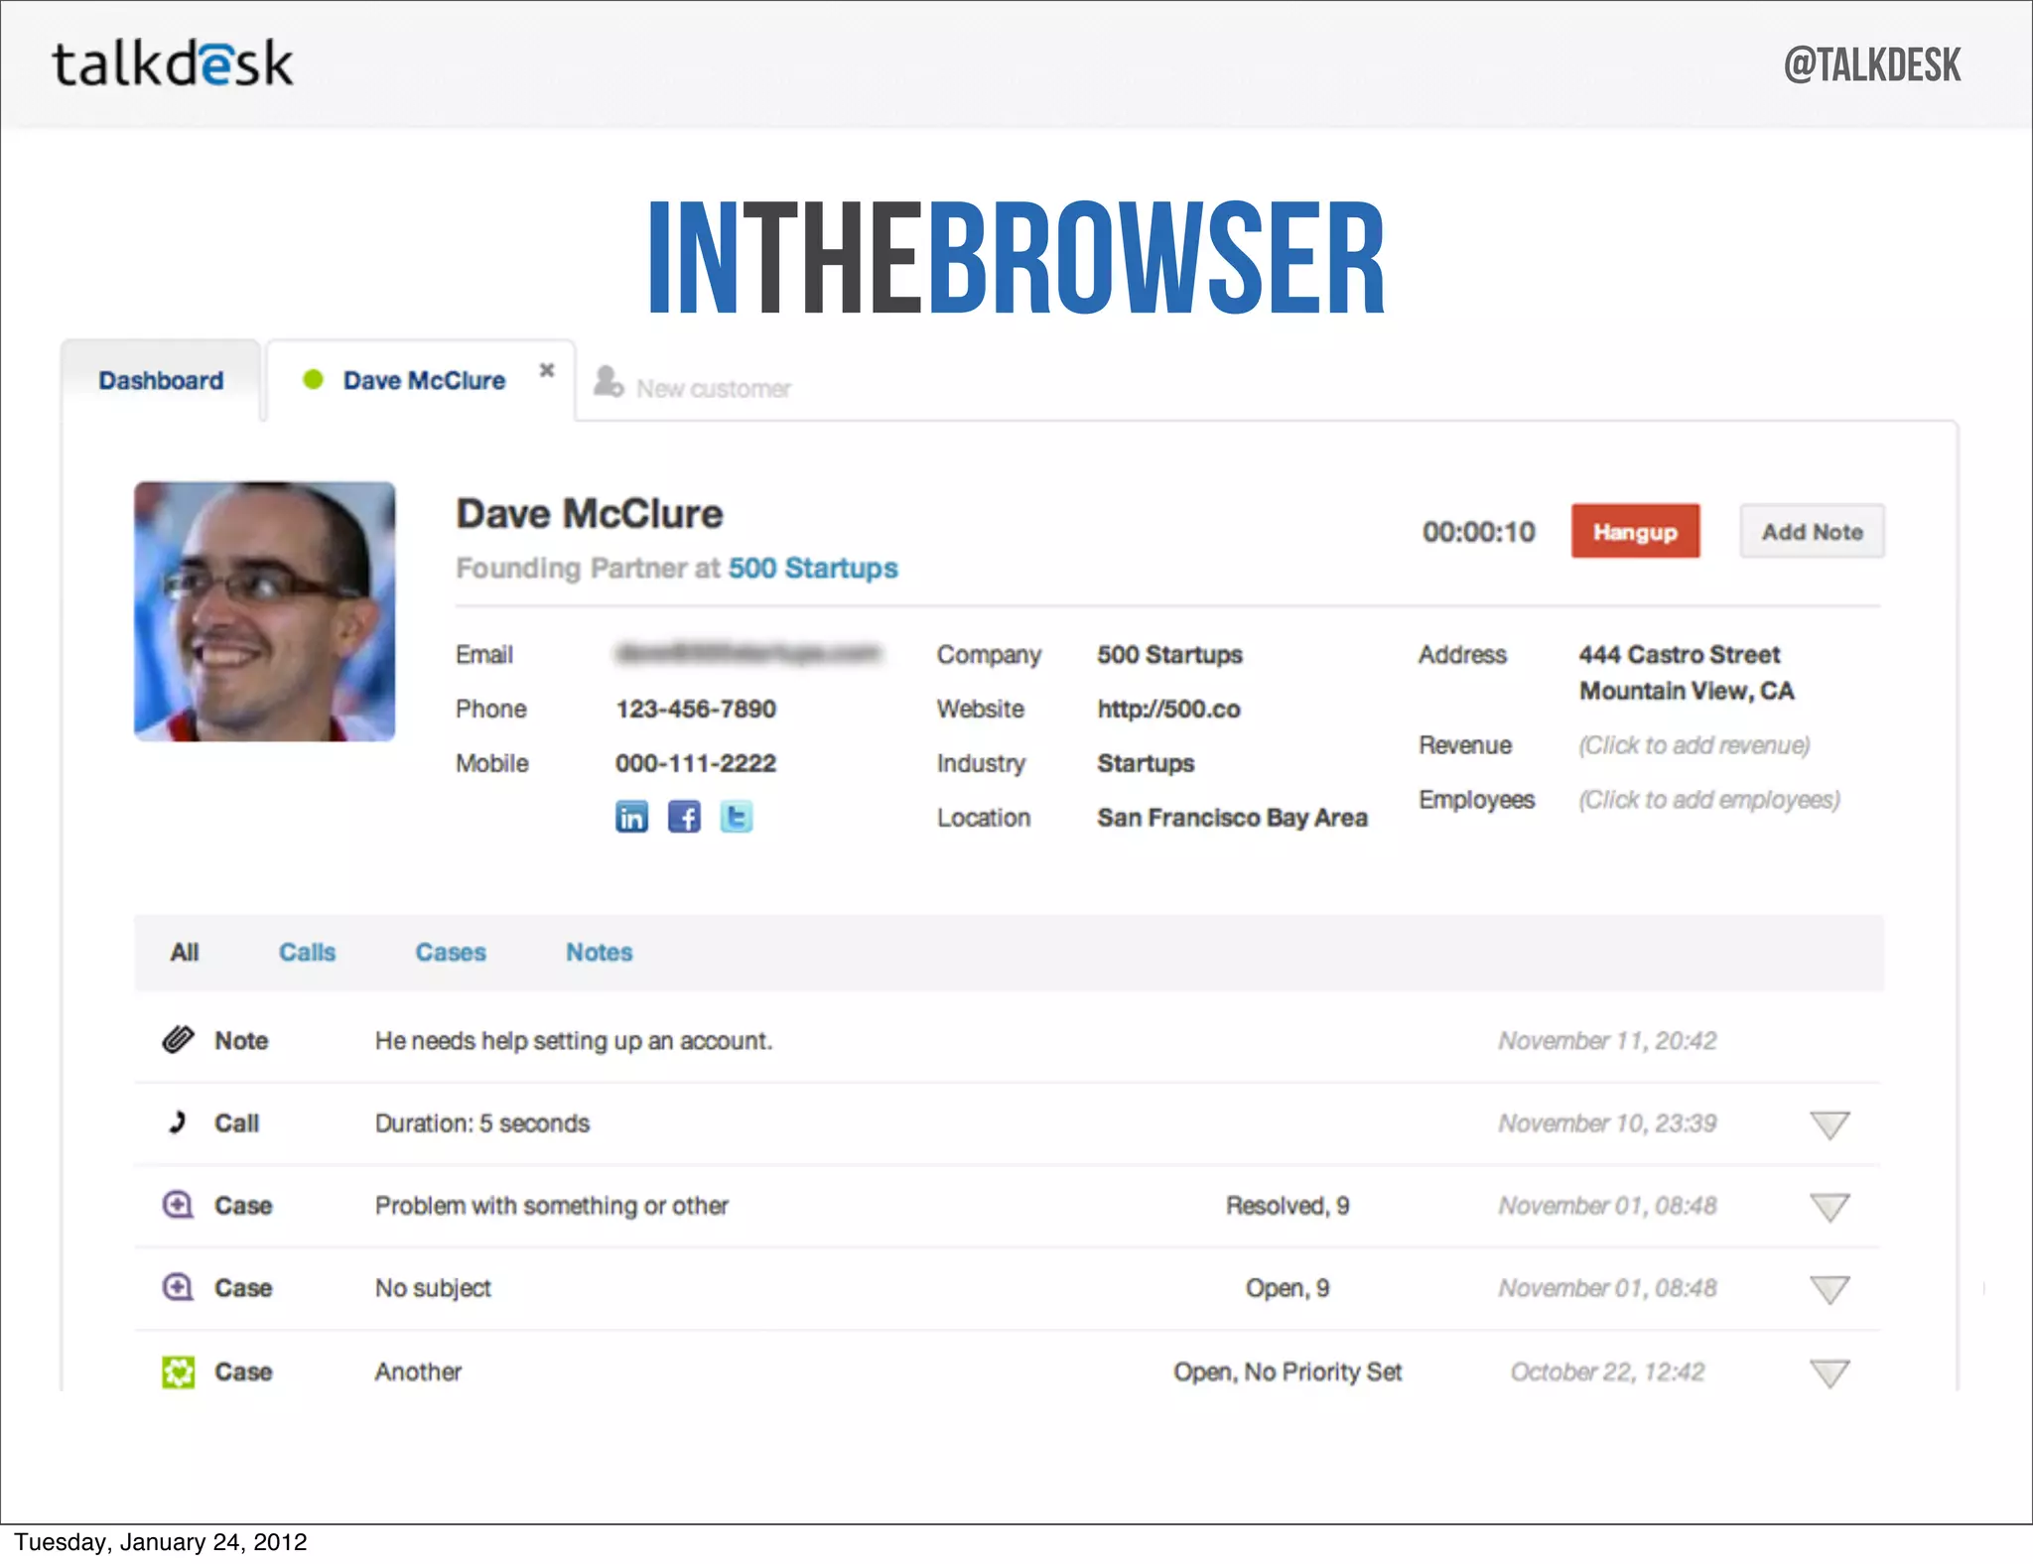
Task: Click the icon of the 'Problem with something' case
Action: (178, 1205)
